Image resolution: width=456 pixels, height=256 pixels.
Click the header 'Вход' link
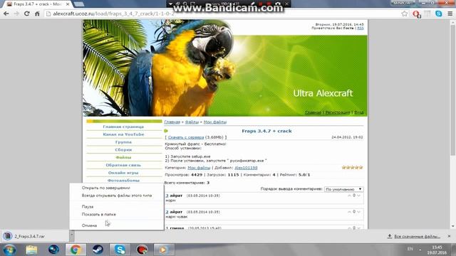click(x=359, y=112)
